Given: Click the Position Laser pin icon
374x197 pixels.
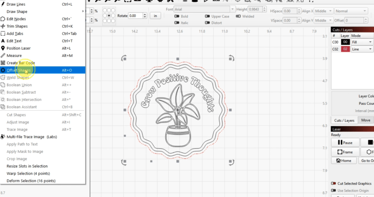Looking at the screenshot, I should 3,48.
